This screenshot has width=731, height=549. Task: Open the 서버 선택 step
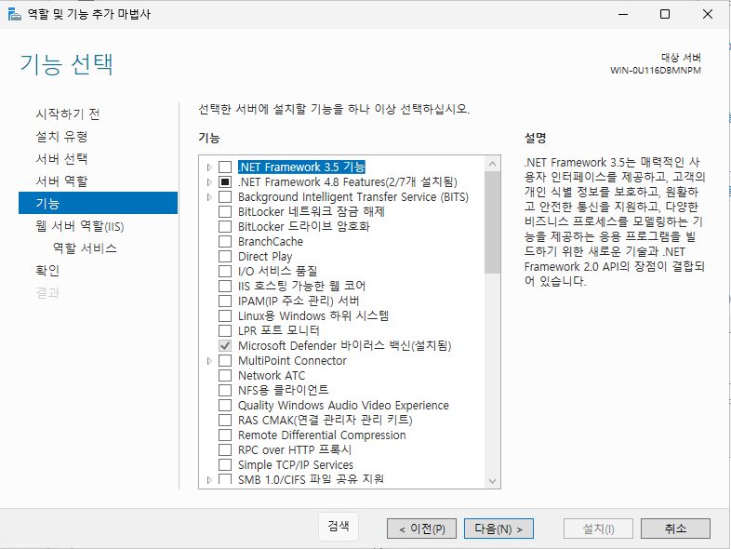62,158
